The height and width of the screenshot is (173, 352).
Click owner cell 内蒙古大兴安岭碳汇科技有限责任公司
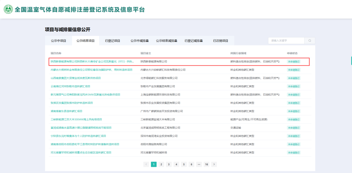(x=163, y=70)
